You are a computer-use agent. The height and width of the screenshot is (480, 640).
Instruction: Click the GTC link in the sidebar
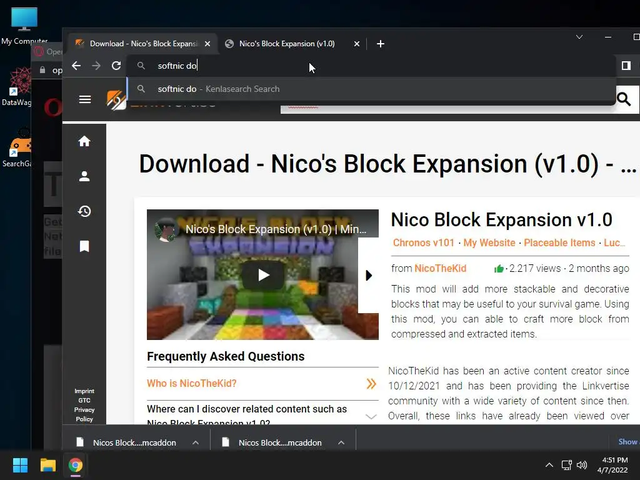(84, 401)
